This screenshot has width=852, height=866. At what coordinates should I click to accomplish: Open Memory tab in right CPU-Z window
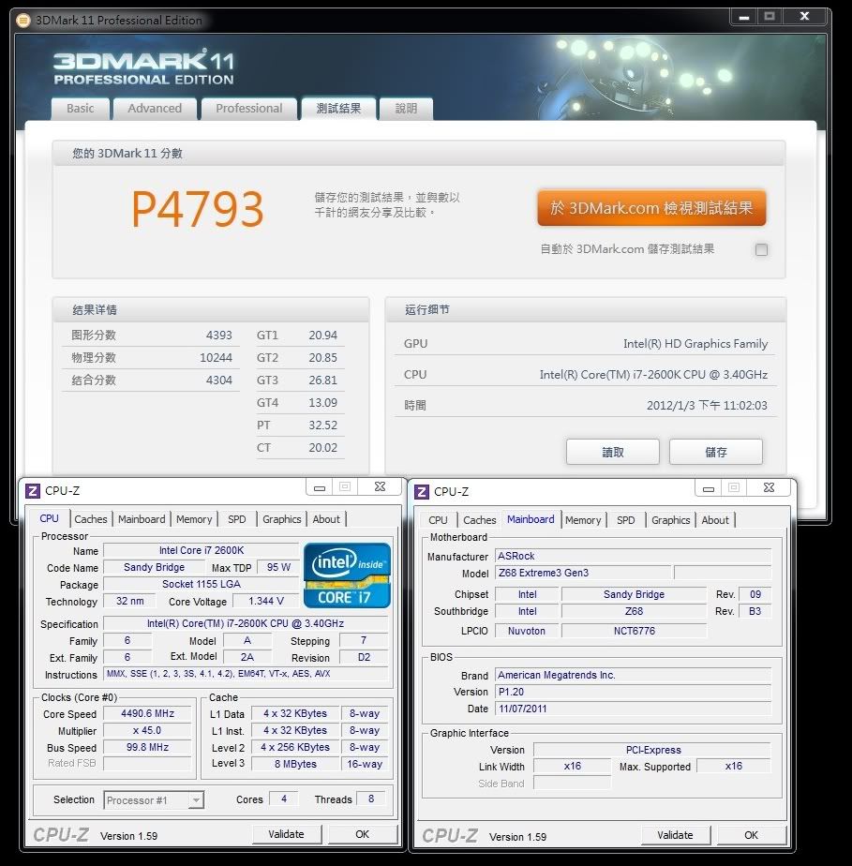pyautogui.click(x=583, y=520)
